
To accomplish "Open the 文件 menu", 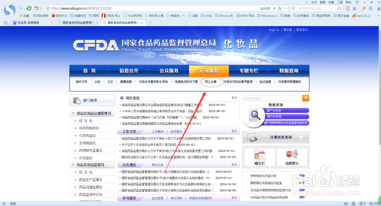I will [x=314, y=2].
